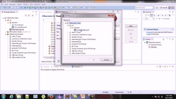The height and width of the screenshot is (99, 176).
Task: Switch to Java perspective
Action: coord(172,8)
